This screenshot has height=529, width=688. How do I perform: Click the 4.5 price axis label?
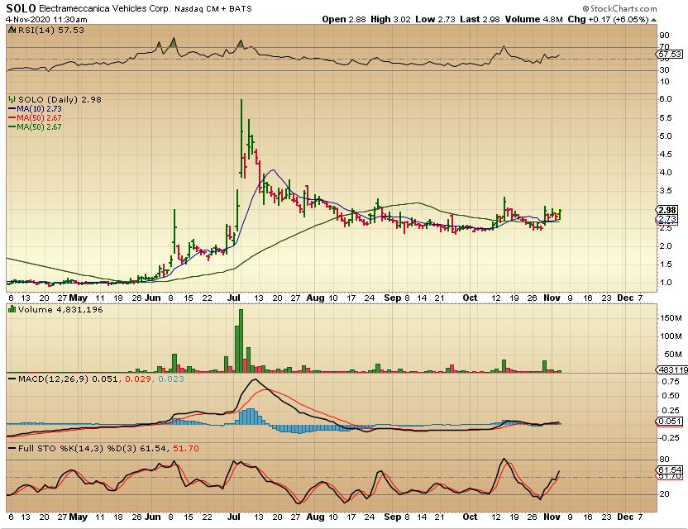point(665,154)
